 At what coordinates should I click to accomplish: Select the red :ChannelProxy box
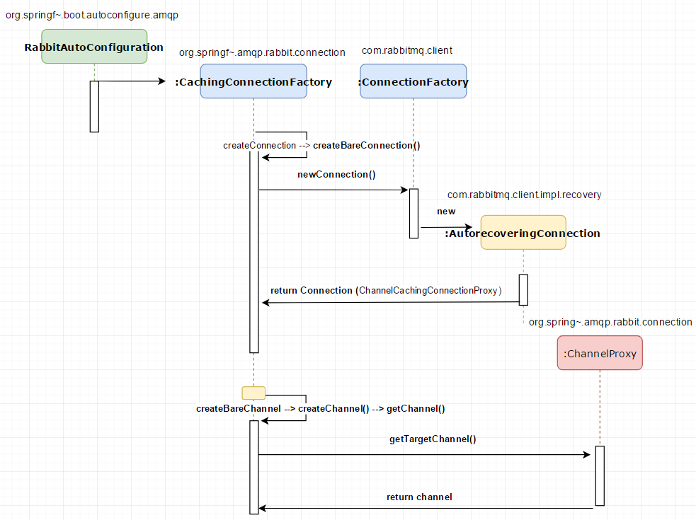(600, 353)
